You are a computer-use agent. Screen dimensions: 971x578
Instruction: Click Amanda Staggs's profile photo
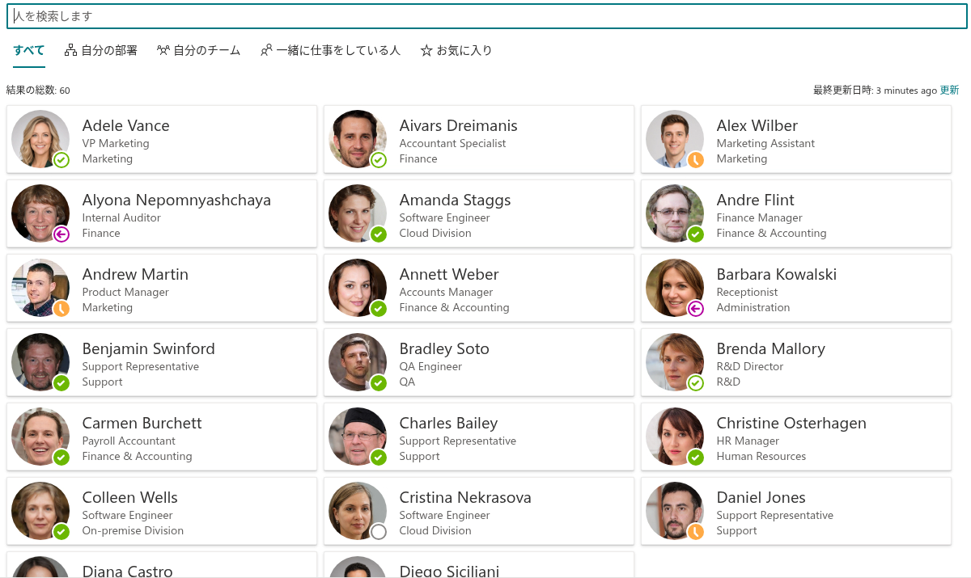[358, 213]
